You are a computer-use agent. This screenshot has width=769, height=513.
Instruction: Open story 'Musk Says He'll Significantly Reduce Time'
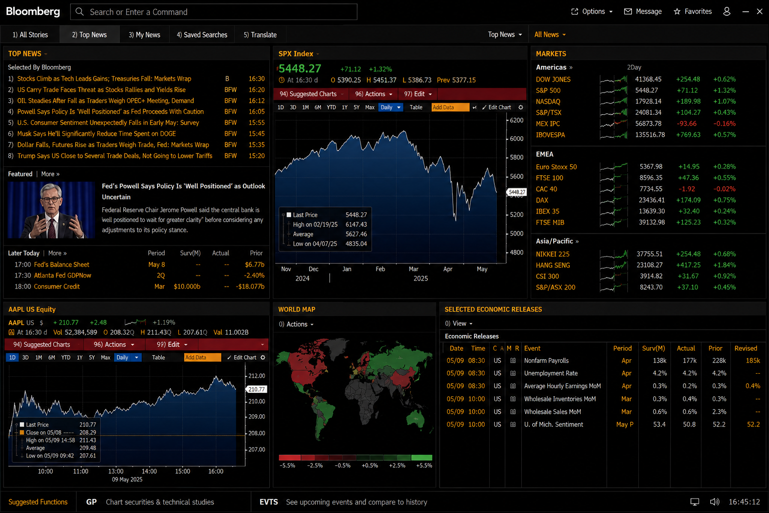point(97,134)
